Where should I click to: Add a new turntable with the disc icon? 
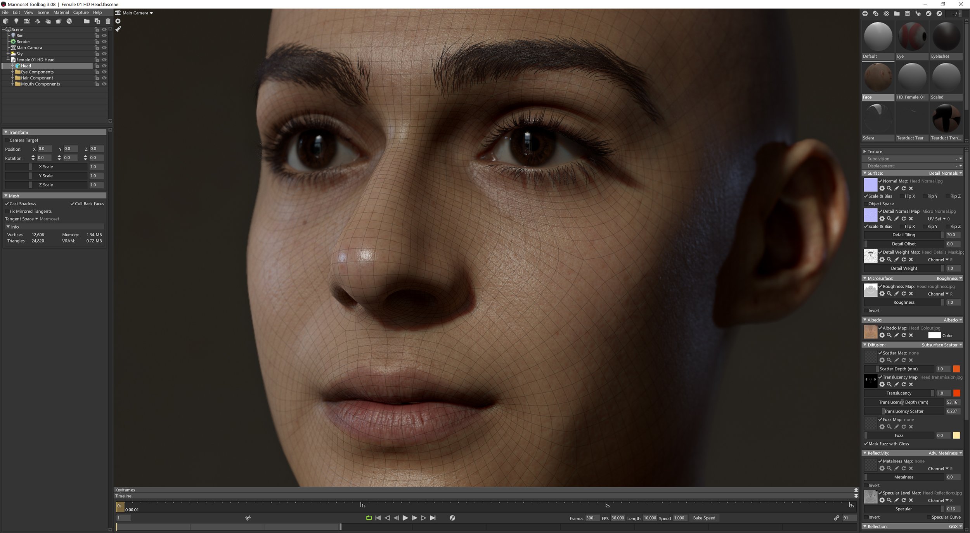click(69, 21)
